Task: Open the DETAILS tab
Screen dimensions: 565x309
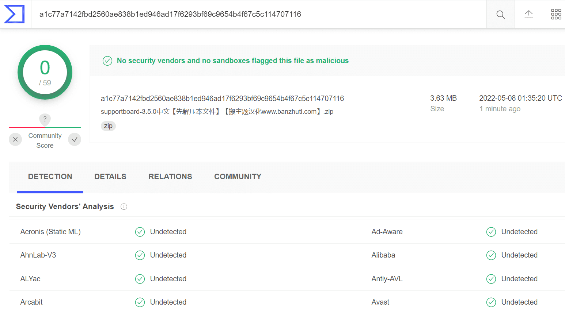Action: pyautogui.click(x=110, y=177)
